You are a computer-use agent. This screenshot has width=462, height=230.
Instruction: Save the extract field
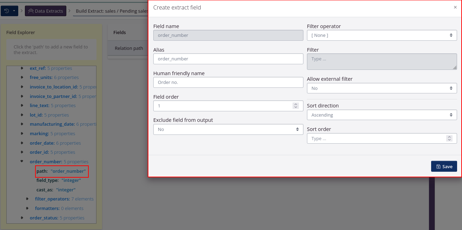[444, 166]
